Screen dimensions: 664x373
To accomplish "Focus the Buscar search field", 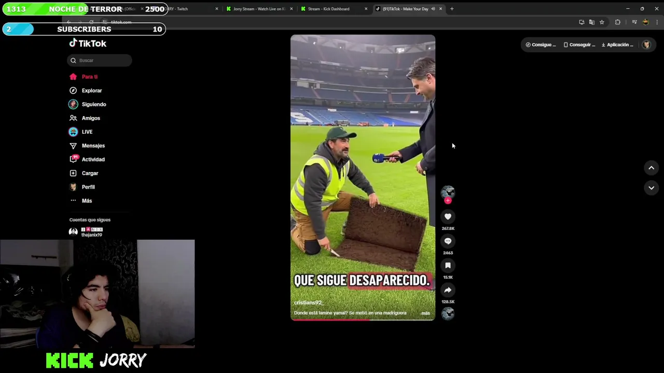I will [x=100, y=61].
